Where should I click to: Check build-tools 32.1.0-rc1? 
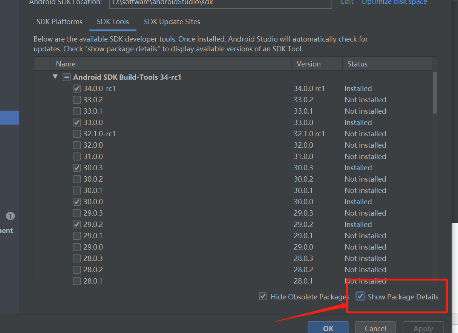(x=77, y=134)
